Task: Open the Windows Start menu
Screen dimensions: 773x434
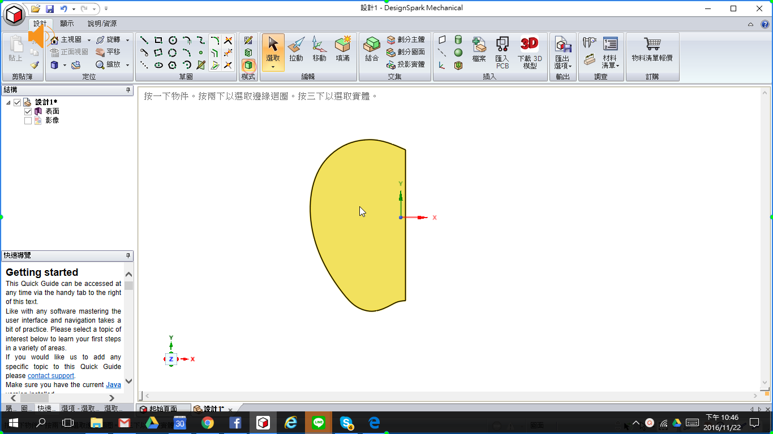Action: coord(14,423)
